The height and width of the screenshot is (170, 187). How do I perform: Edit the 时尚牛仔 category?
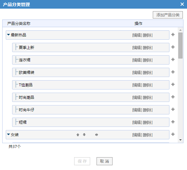point(137,110)
